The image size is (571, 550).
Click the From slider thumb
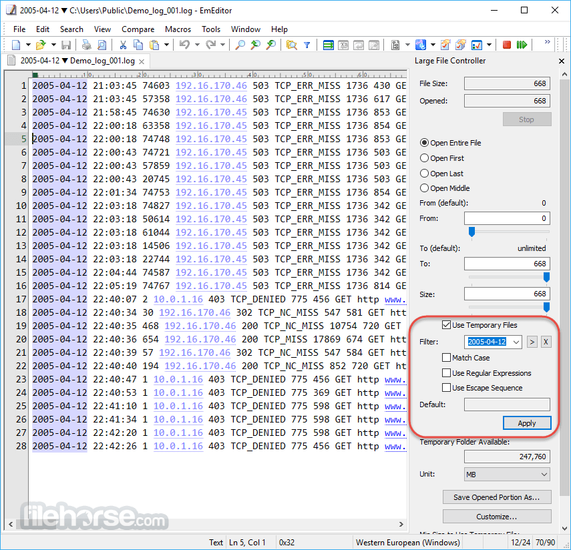(x=471, y=232)
